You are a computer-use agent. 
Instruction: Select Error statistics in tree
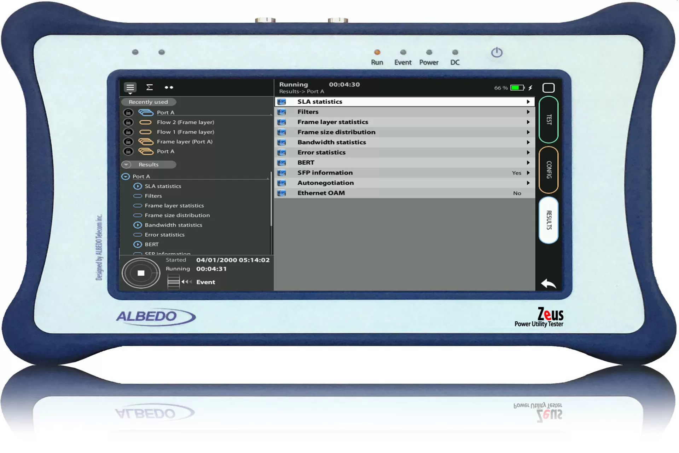tap(164, 235)
